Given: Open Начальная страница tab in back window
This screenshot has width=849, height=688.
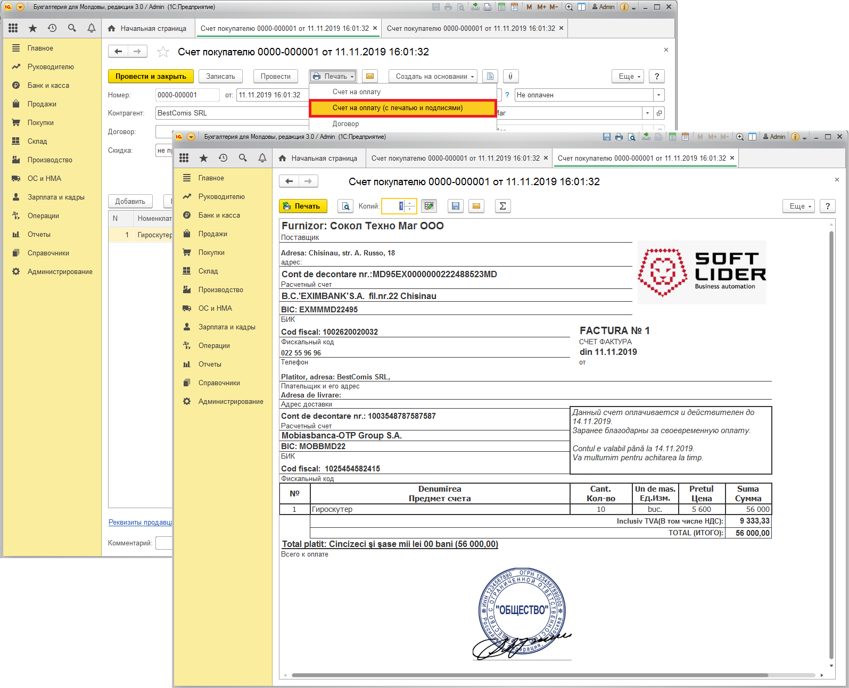Looking at the screenshot, I should [147, 28].
